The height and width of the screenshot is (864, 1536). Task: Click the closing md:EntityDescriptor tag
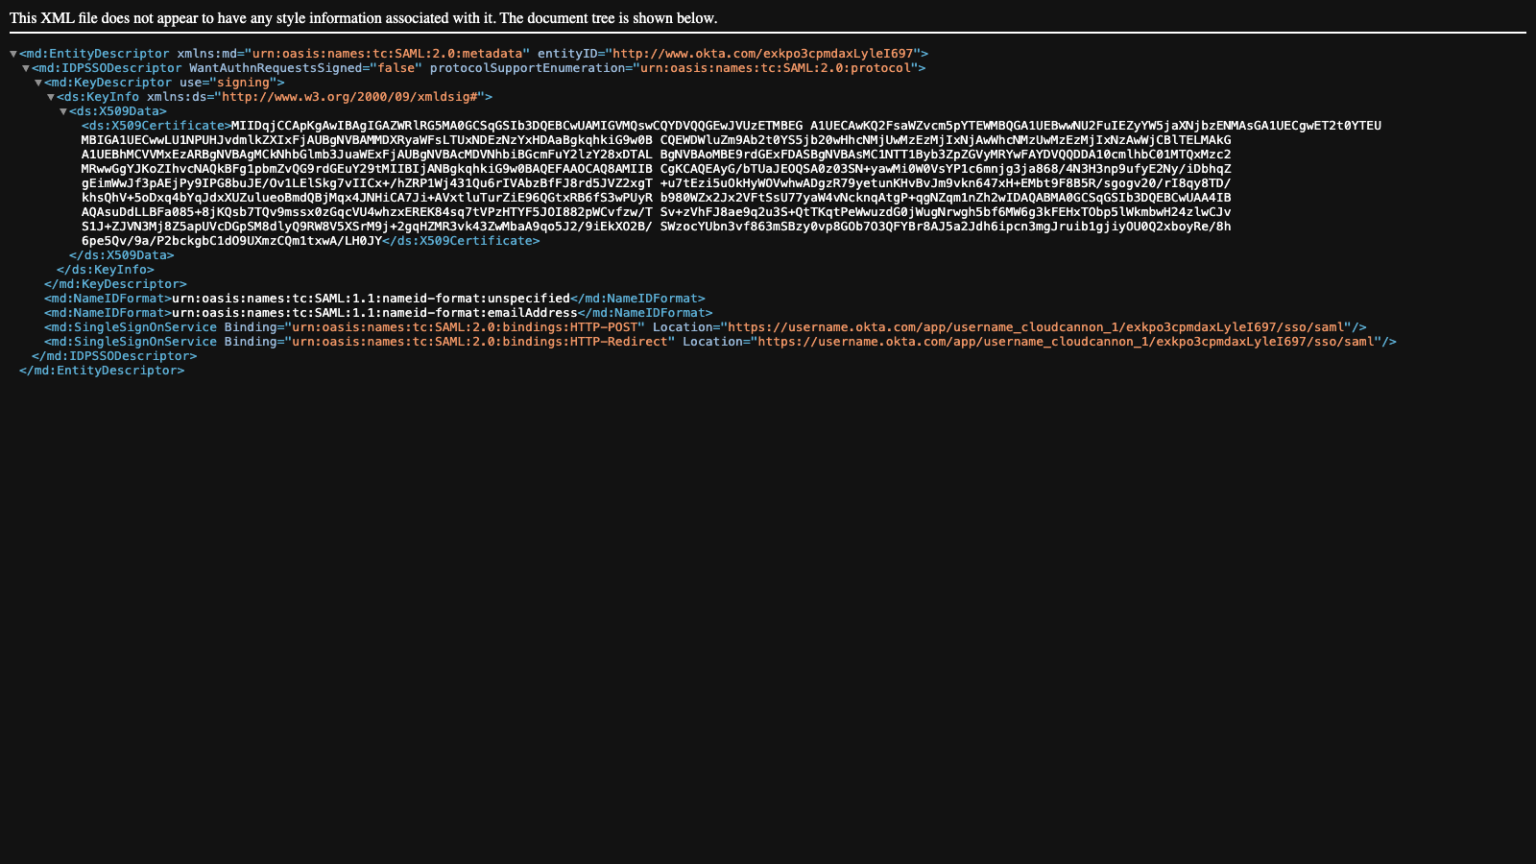tap(102, 371)
